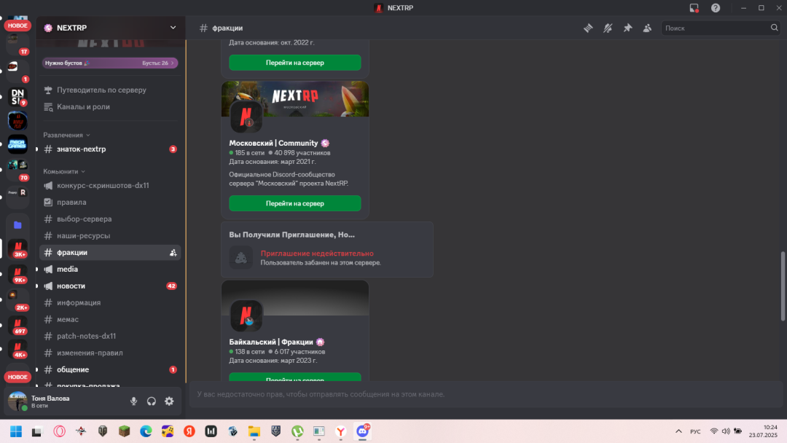Click the Discord taskbar icon
Screen dimensions: 787x443
362,431
